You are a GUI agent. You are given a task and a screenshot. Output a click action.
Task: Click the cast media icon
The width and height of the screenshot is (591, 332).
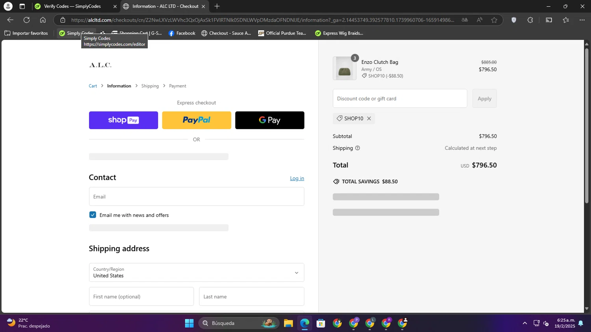[549, 20]
